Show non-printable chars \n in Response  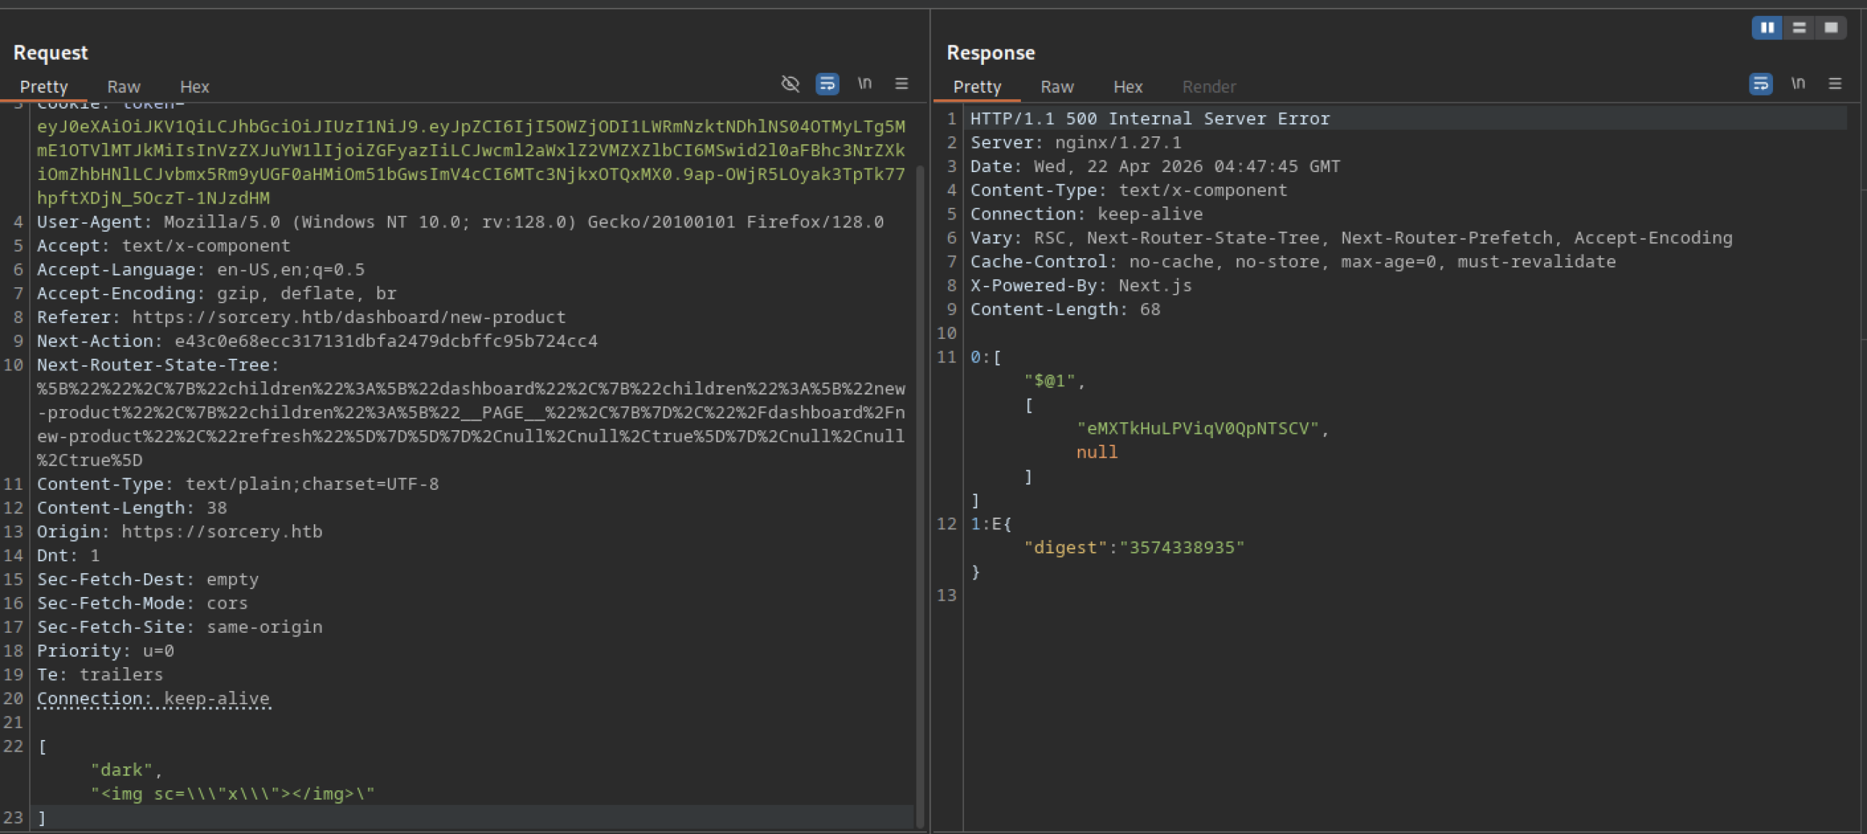coord(1798,84)
